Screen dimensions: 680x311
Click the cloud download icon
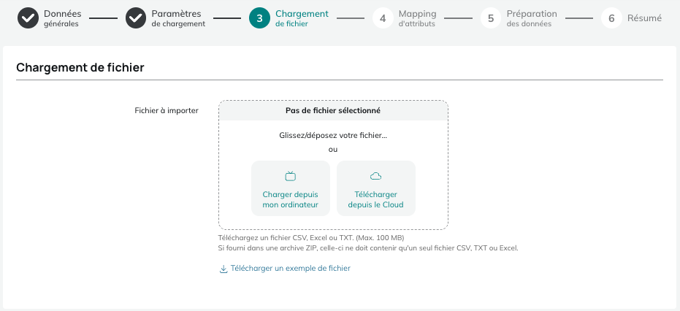[376, 176]
